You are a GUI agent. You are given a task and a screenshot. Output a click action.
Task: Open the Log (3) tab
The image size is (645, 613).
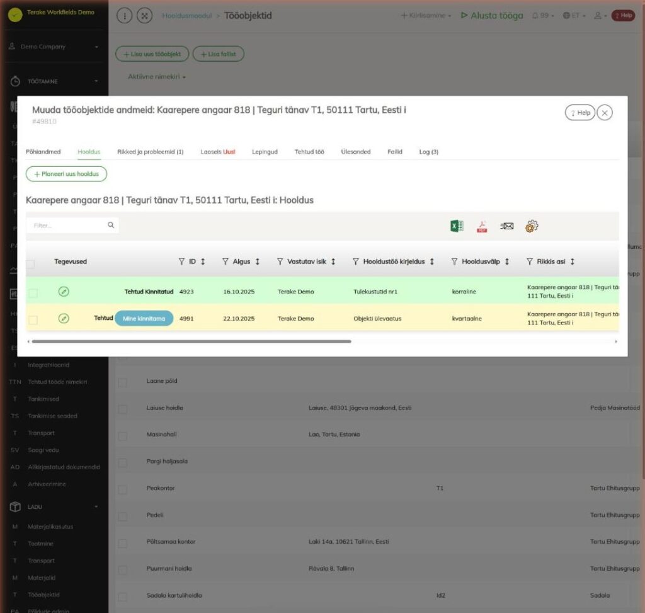pos(428,152)
